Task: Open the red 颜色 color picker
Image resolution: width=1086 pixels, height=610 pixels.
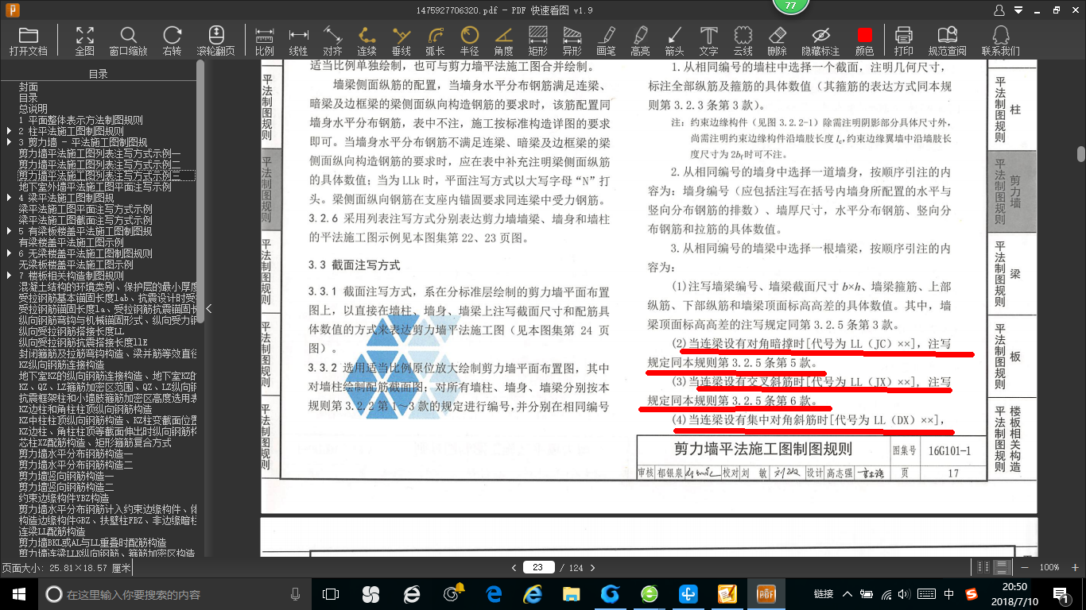Action: (x=864, y=41)
